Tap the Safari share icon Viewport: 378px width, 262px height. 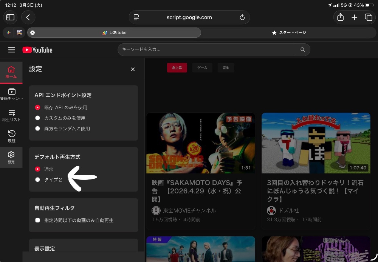coord(340,17)
